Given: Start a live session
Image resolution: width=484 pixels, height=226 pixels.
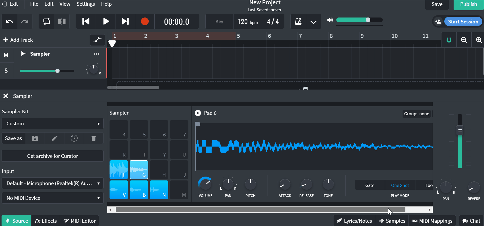Looking at the screenshot, I should [463, 22].
